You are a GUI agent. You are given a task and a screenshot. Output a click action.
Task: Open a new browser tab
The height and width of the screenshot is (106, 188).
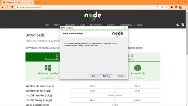37,2
